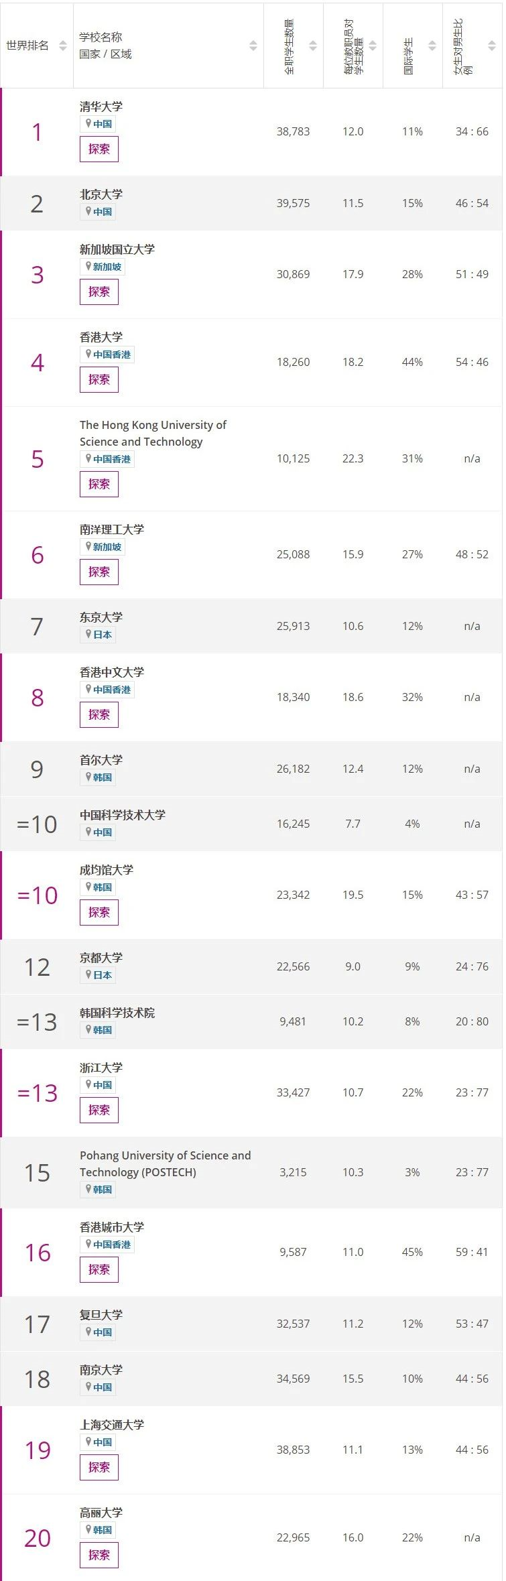Viewport: 506px width, 1581px height.
Task: Open 北京大学 university link
Action: click(x=101, y=194)
